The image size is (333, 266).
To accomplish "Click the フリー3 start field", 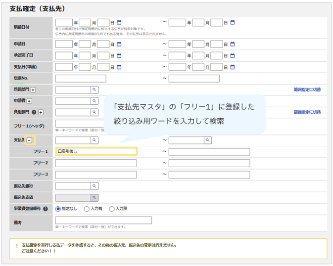I will tap(96, 175).
